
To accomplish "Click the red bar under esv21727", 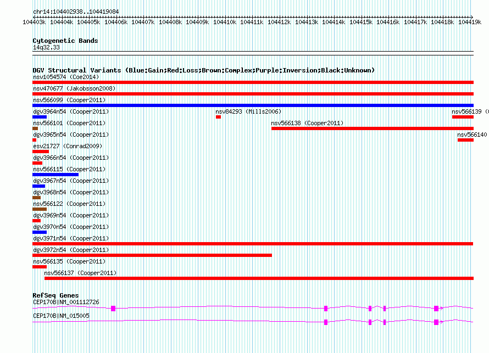I will (41, 152).
